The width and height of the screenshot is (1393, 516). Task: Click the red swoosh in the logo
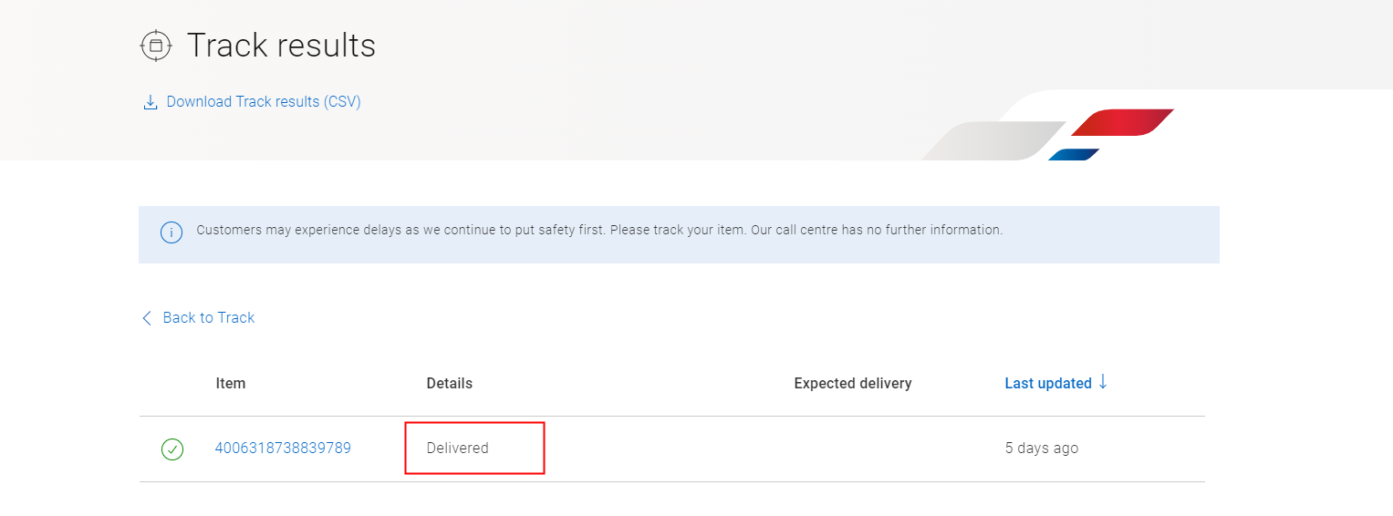coord(1122,122)
